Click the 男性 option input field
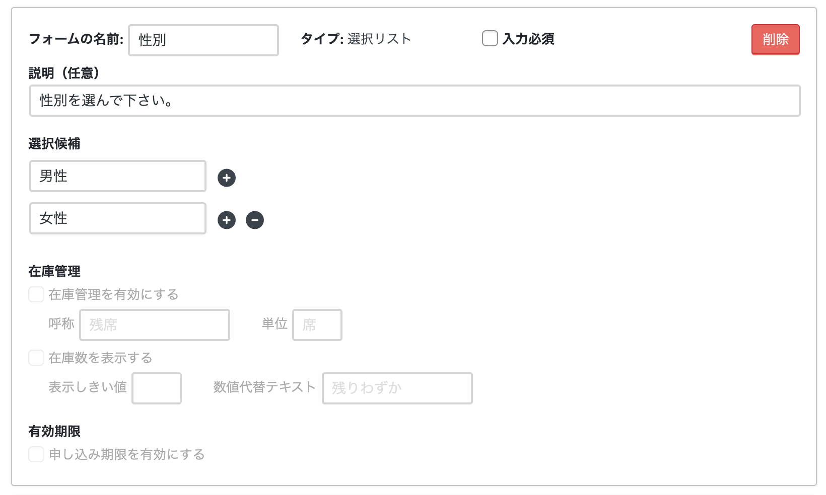This screenshot has width=826, height=495. point(118,176)
